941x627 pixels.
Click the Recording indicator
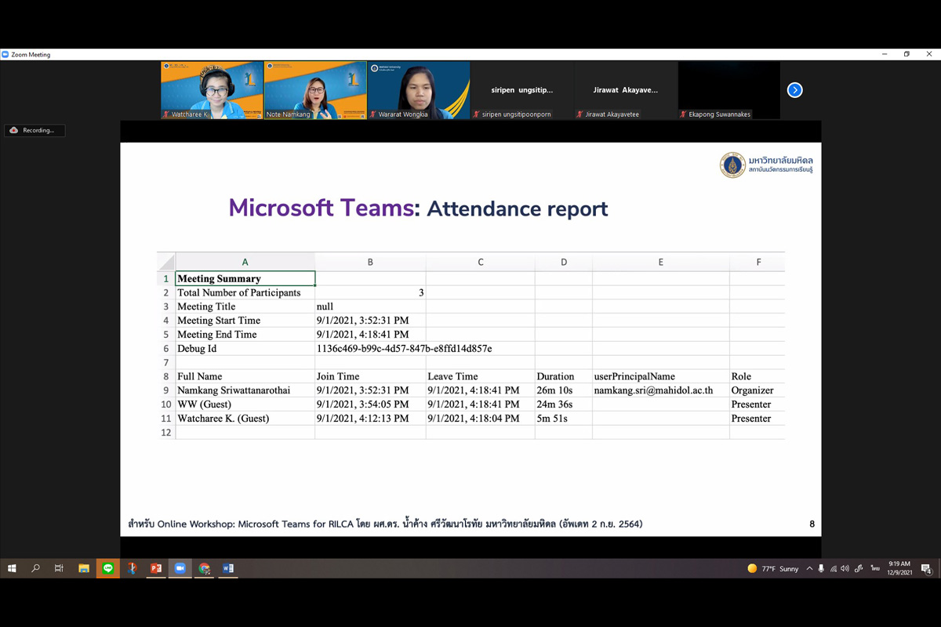tap(34, 130)
